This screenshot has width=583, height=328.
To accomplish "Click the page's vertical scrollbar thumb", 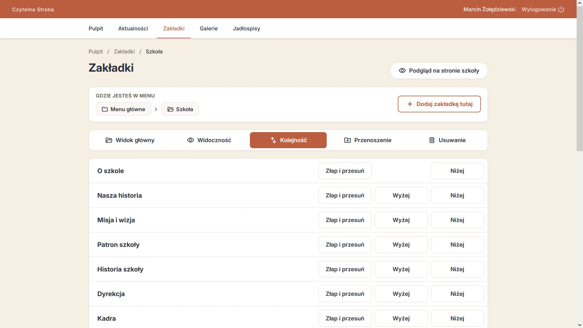I will tap(580, 79).
